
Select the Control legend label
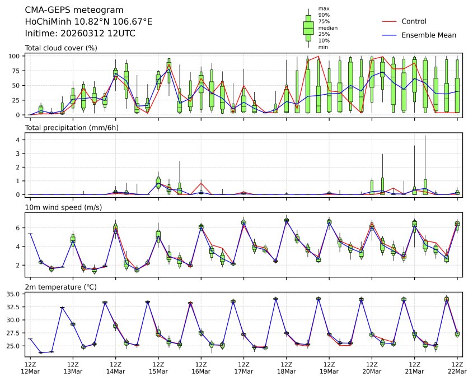(414, 21)
